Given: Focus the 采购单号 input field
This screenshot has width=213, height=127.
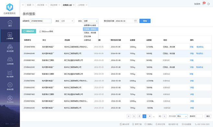Looking at the screenshot, I should [41, 21].
